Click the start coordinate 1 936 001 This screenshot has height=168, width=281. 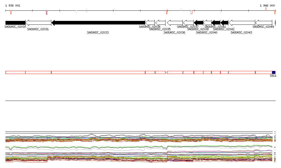13,5
